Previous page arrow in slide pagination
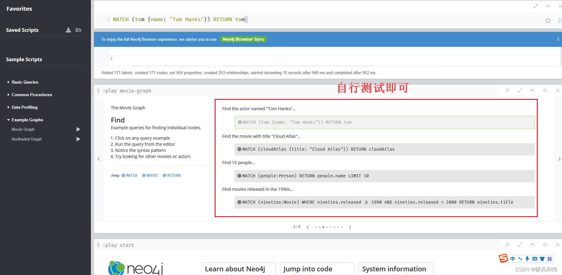 point(308,227)
